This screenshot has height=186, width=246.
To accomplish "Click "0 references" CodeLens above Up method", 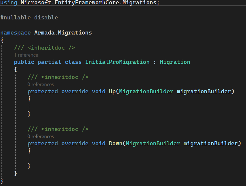I will (41, 84).
